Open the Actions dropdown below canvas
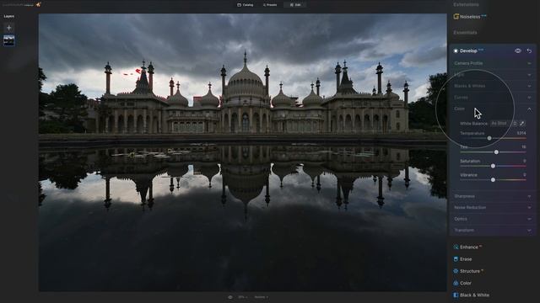This screenshot has width=540, height=303. 261,297
